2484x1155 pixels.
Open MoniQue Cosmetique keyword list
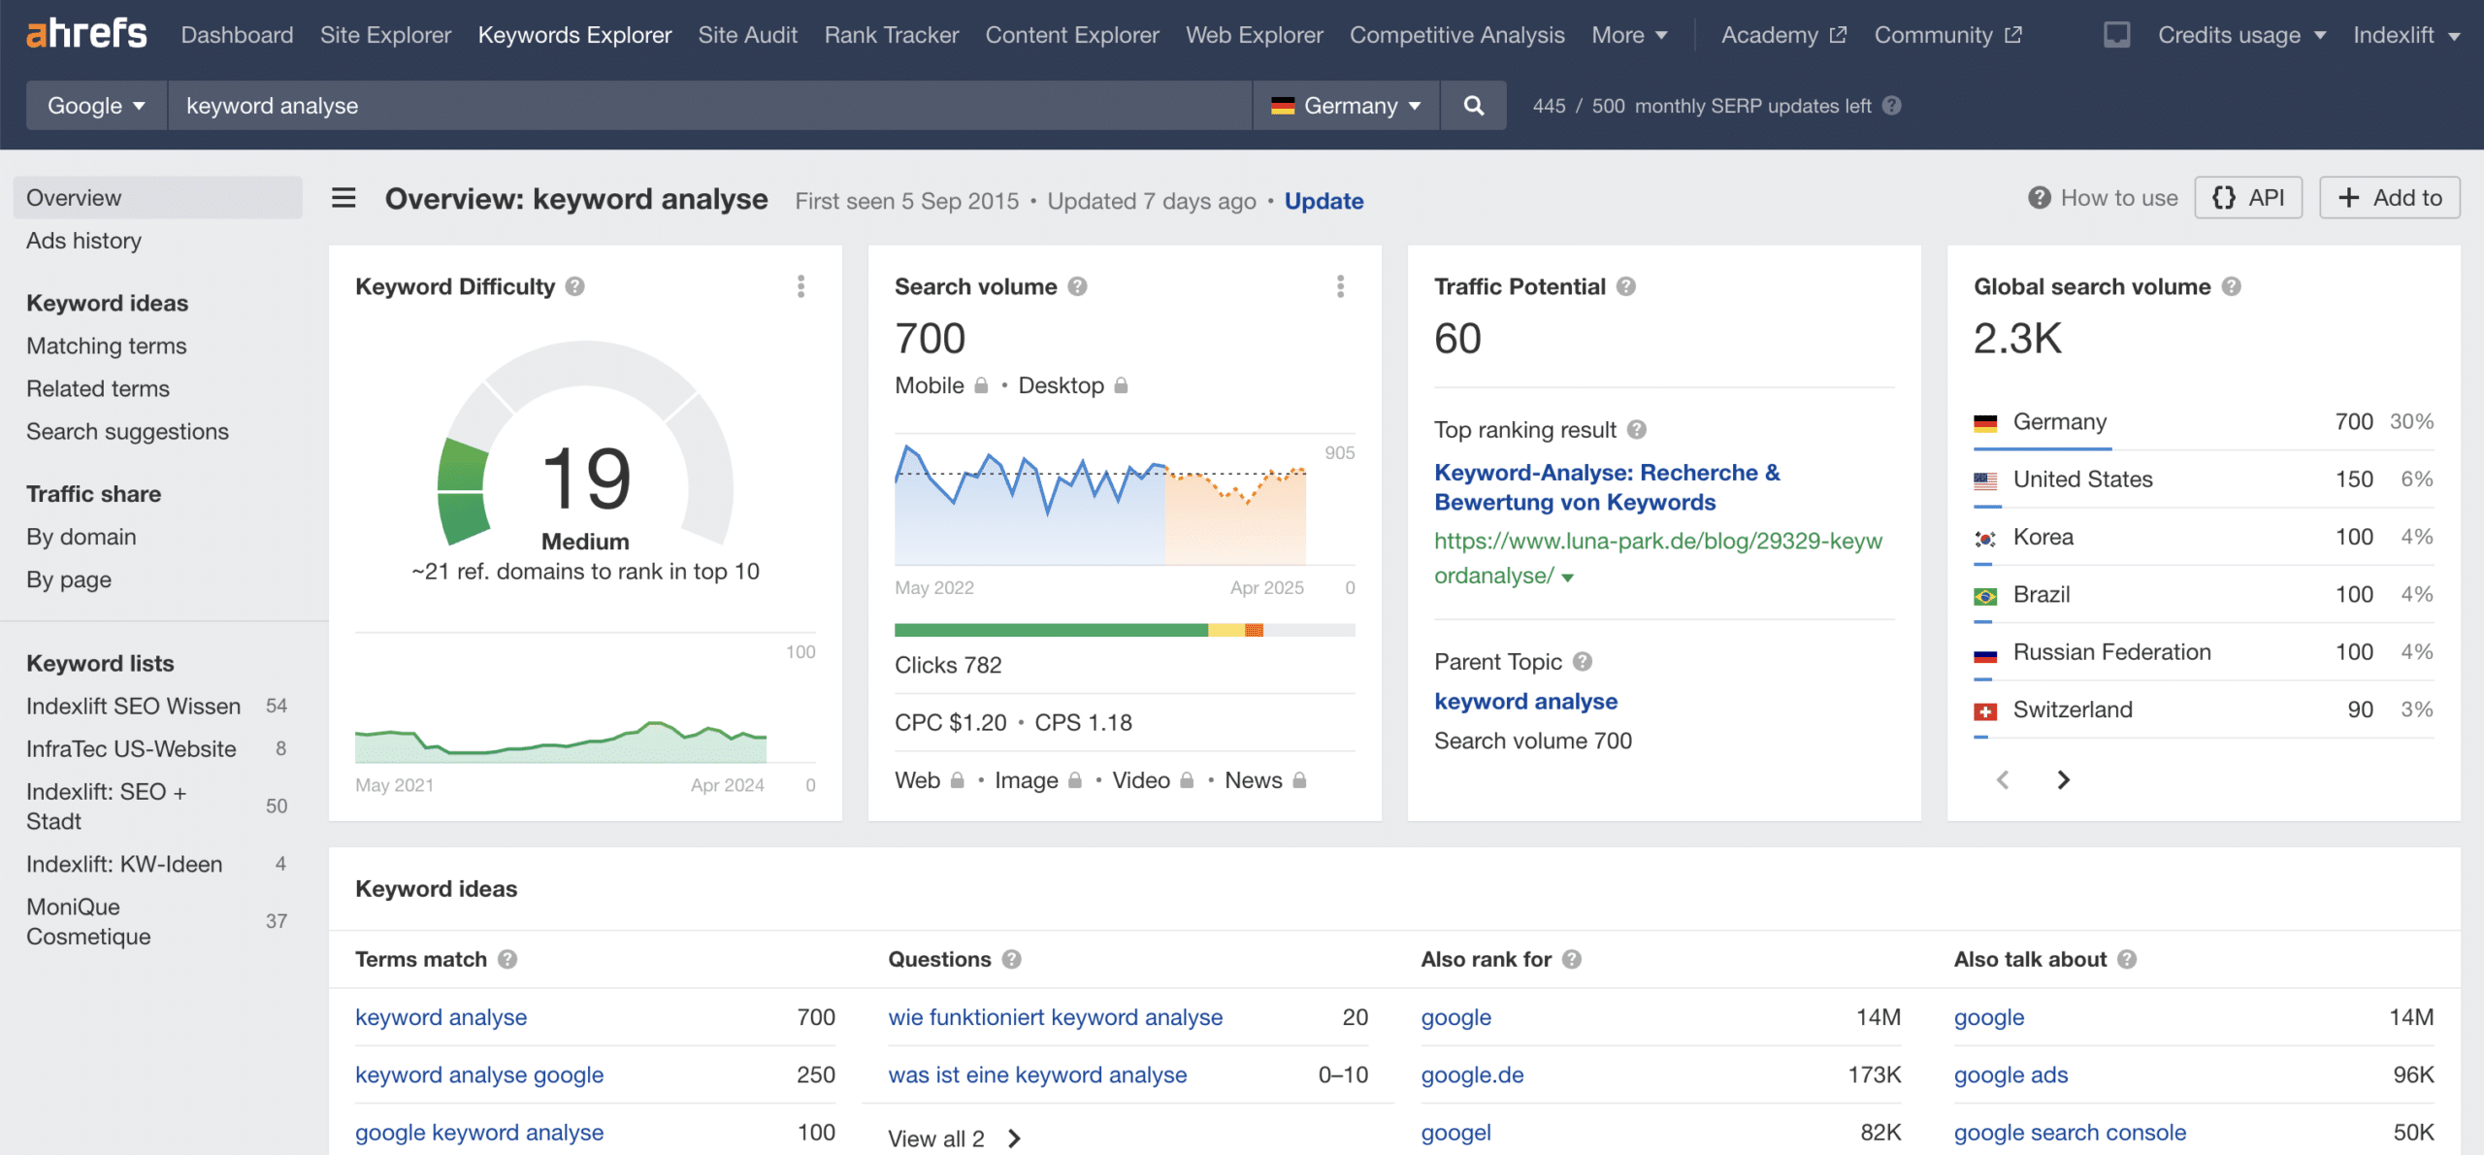coord(88,921)
